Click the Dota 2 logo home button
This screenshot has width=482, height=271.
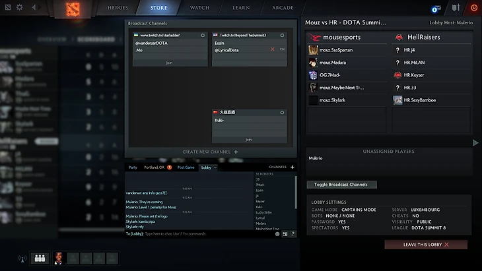click(73, 9)
